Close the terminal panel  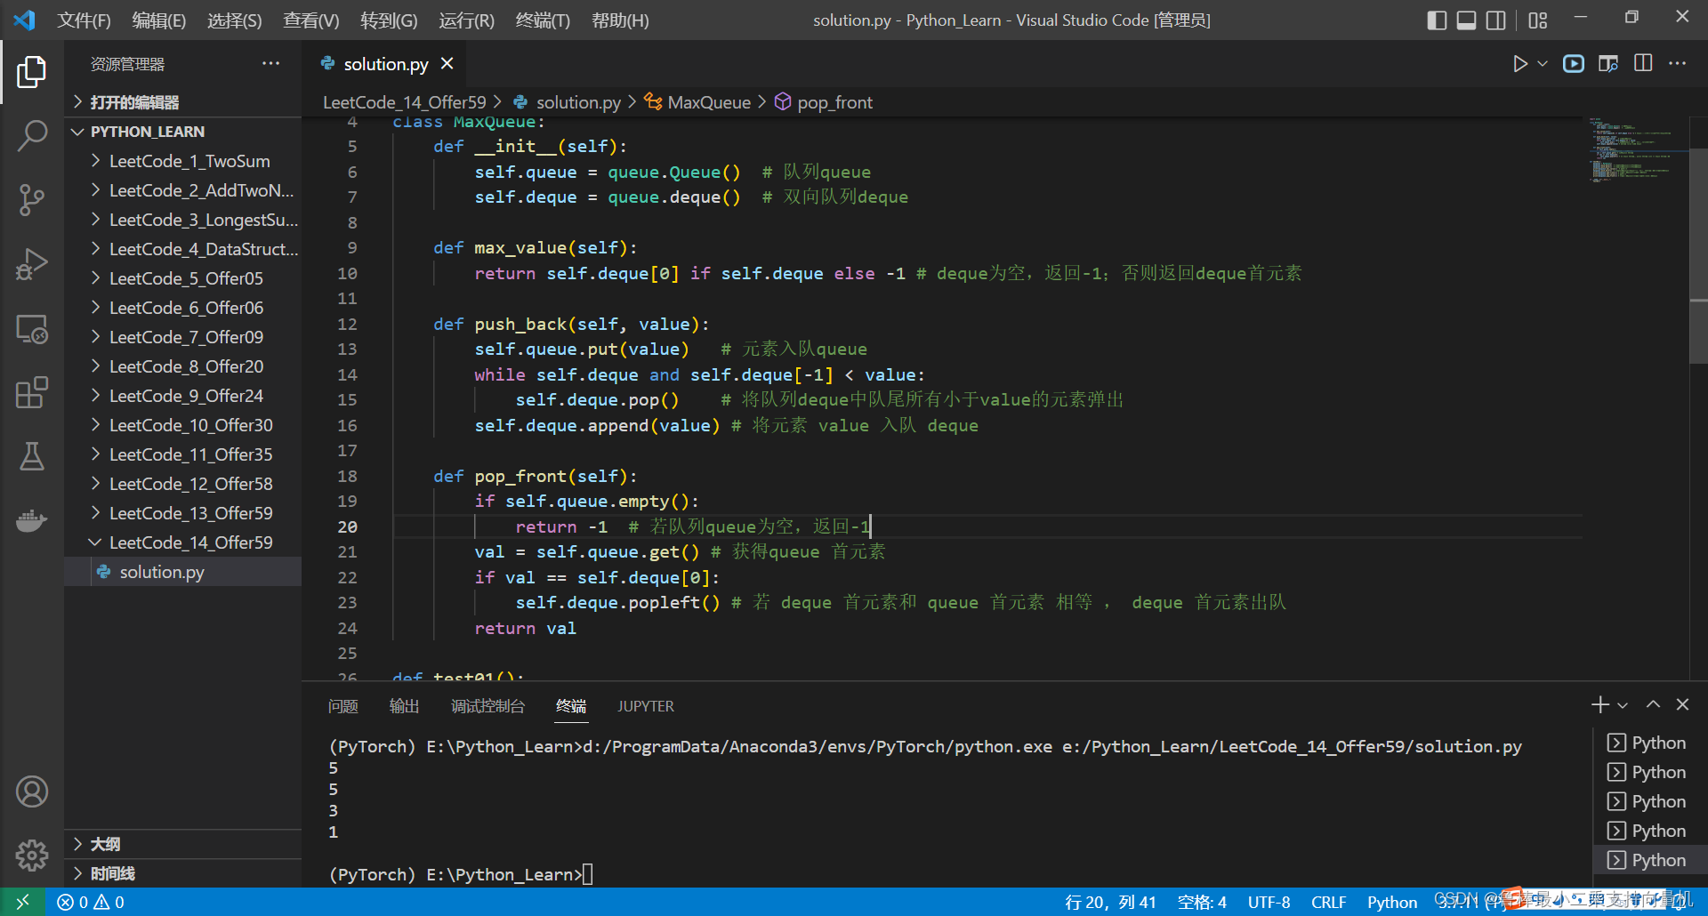point(1682,705)
